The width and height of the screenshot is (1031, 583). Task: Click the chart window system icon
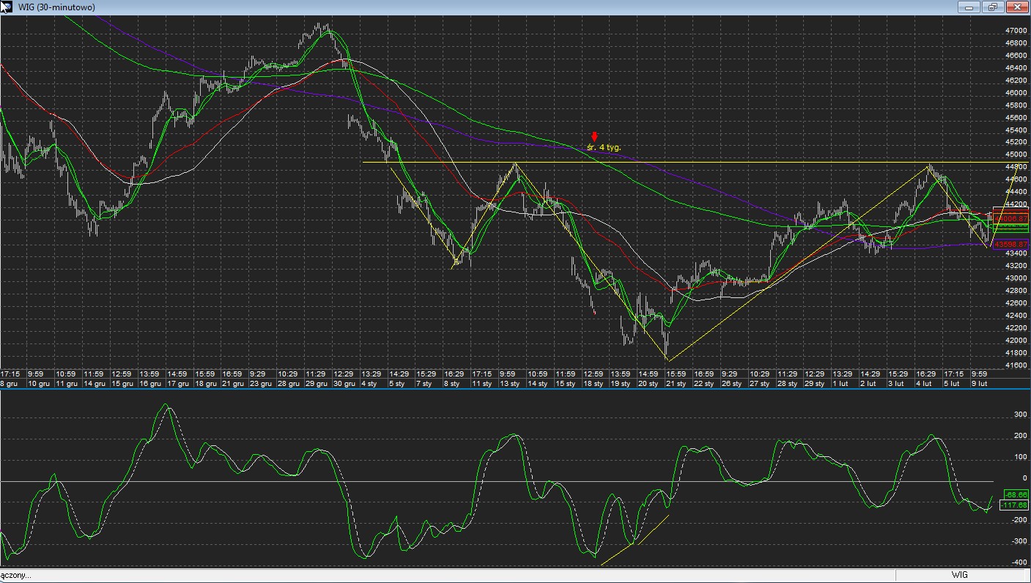coord(7,7)
